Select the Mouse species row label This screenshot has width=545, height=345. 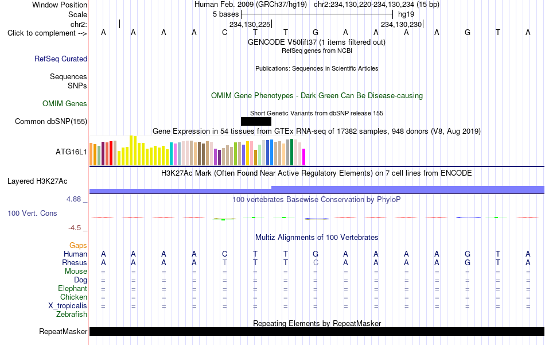76,272
